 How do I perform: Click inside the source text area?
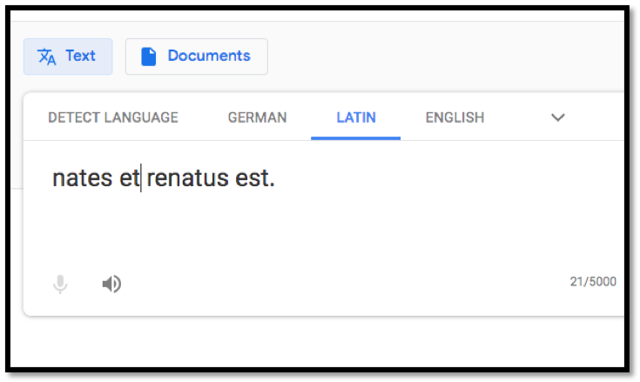[324, 204]
